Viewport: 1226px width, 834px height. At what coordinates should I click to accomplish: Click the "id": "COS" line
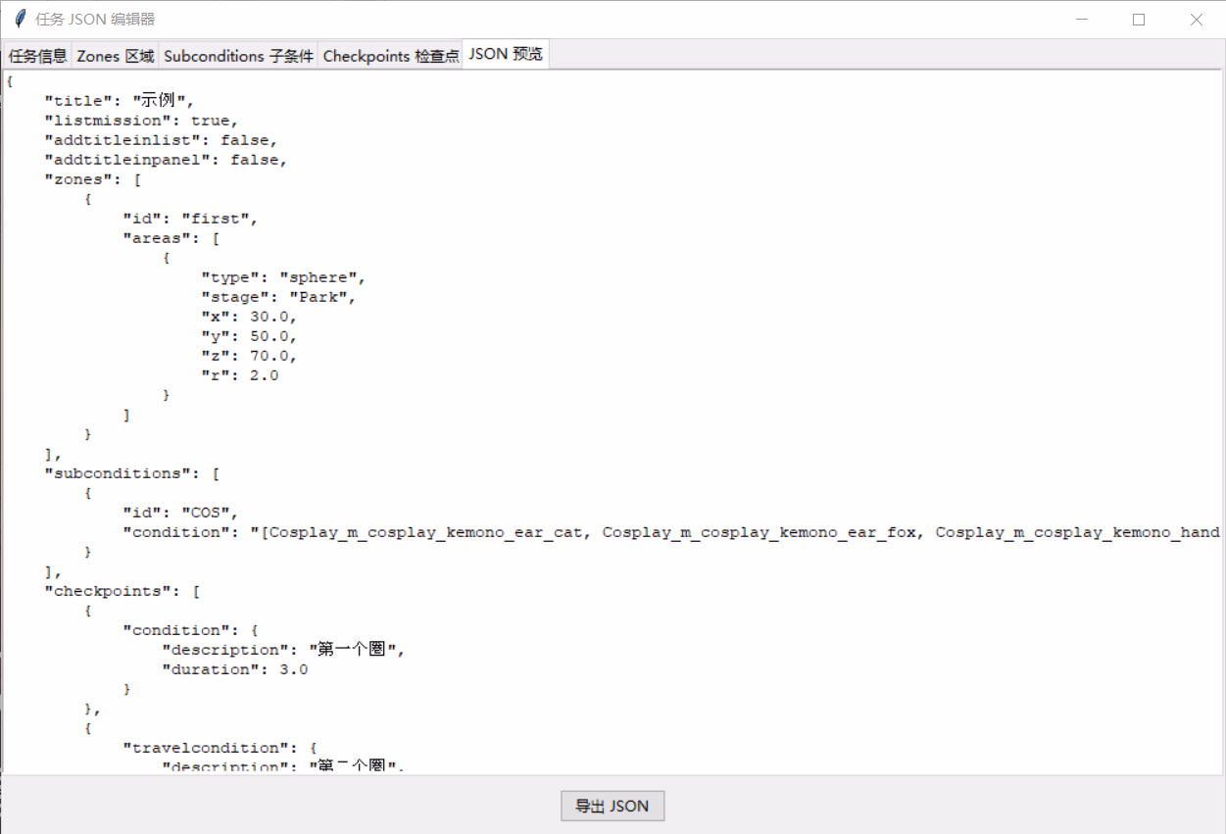tap(180, 513)
